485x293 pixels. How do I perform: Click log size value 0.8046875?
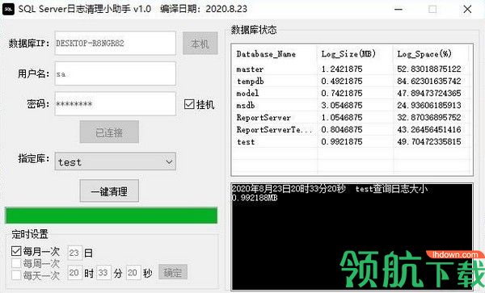(342, 130)
